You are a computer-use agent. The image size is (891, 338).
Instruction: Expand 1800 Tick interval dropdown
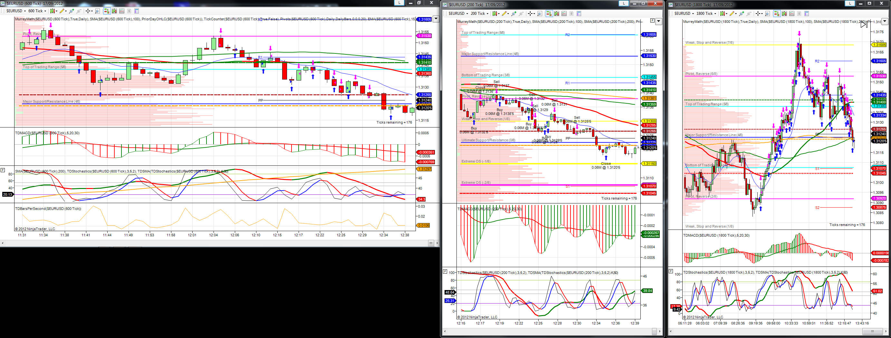(x=706, y=14)
